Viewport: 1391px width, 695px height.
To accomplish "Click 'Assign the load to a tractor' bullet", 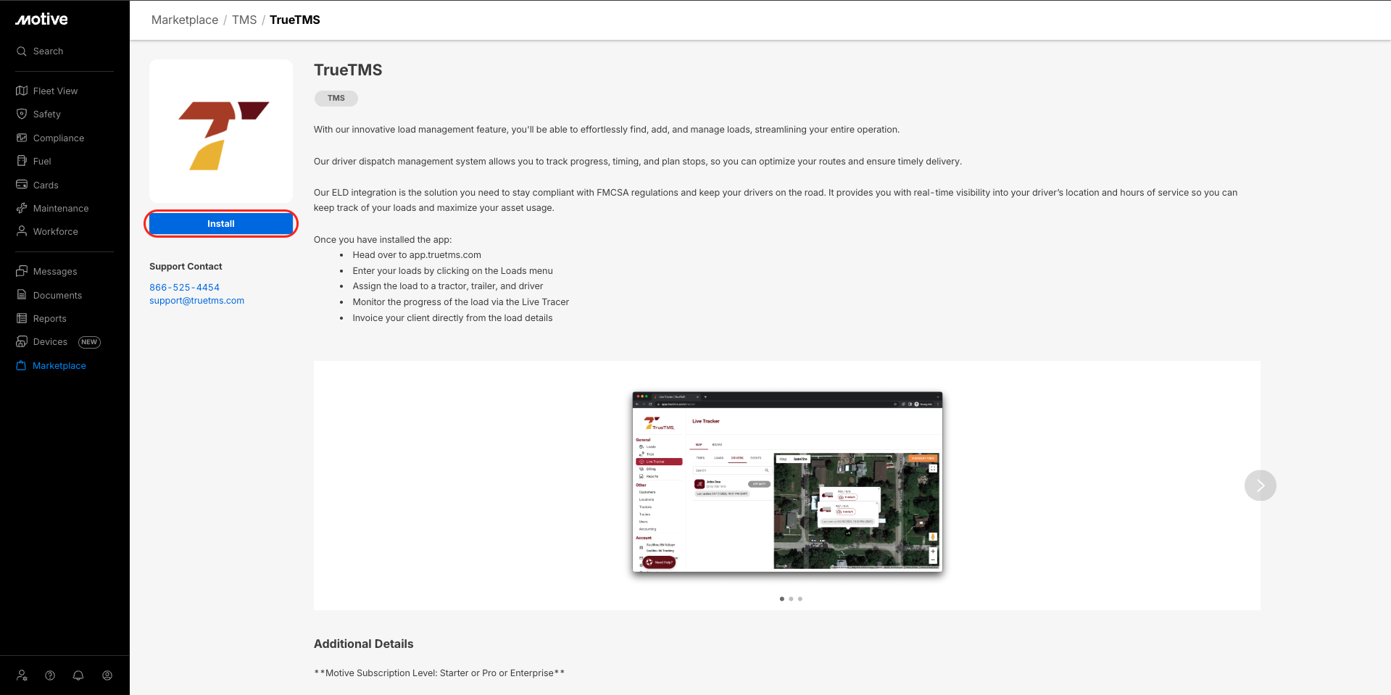I will tap(448, 286).
